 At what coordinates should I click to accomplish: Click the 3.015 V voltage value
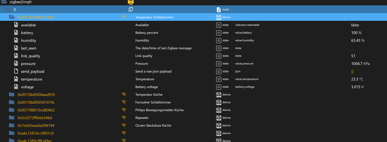358,87
